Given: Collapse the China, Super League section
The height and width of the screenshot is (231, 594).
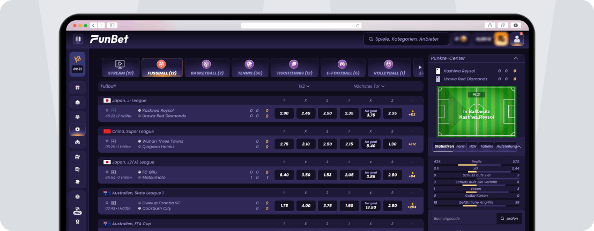Looking at the screenshot, I should tap(412, 131).
